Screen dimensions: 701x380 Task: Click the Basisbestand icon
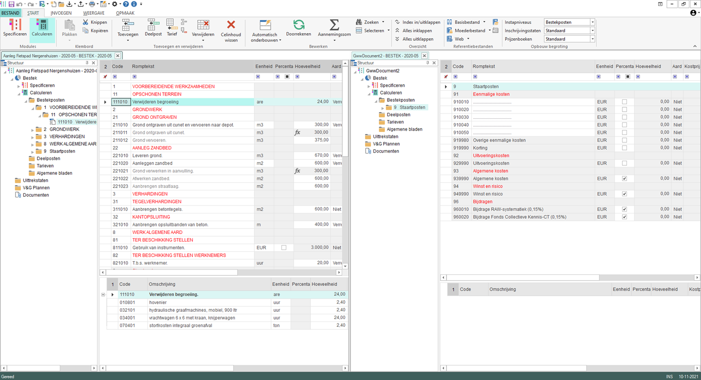(449, 22)
